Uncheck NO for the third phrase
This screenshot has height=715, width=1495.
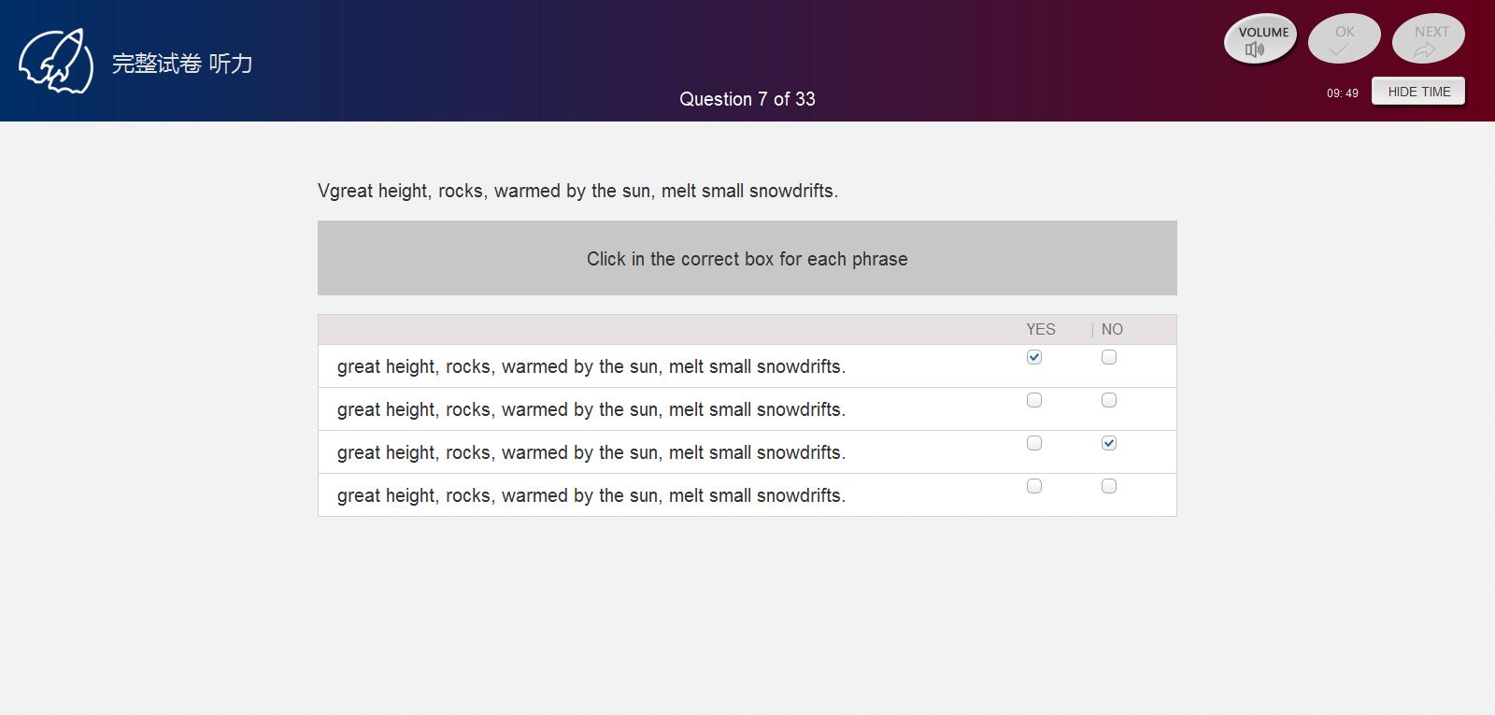tap(1109, 443)
